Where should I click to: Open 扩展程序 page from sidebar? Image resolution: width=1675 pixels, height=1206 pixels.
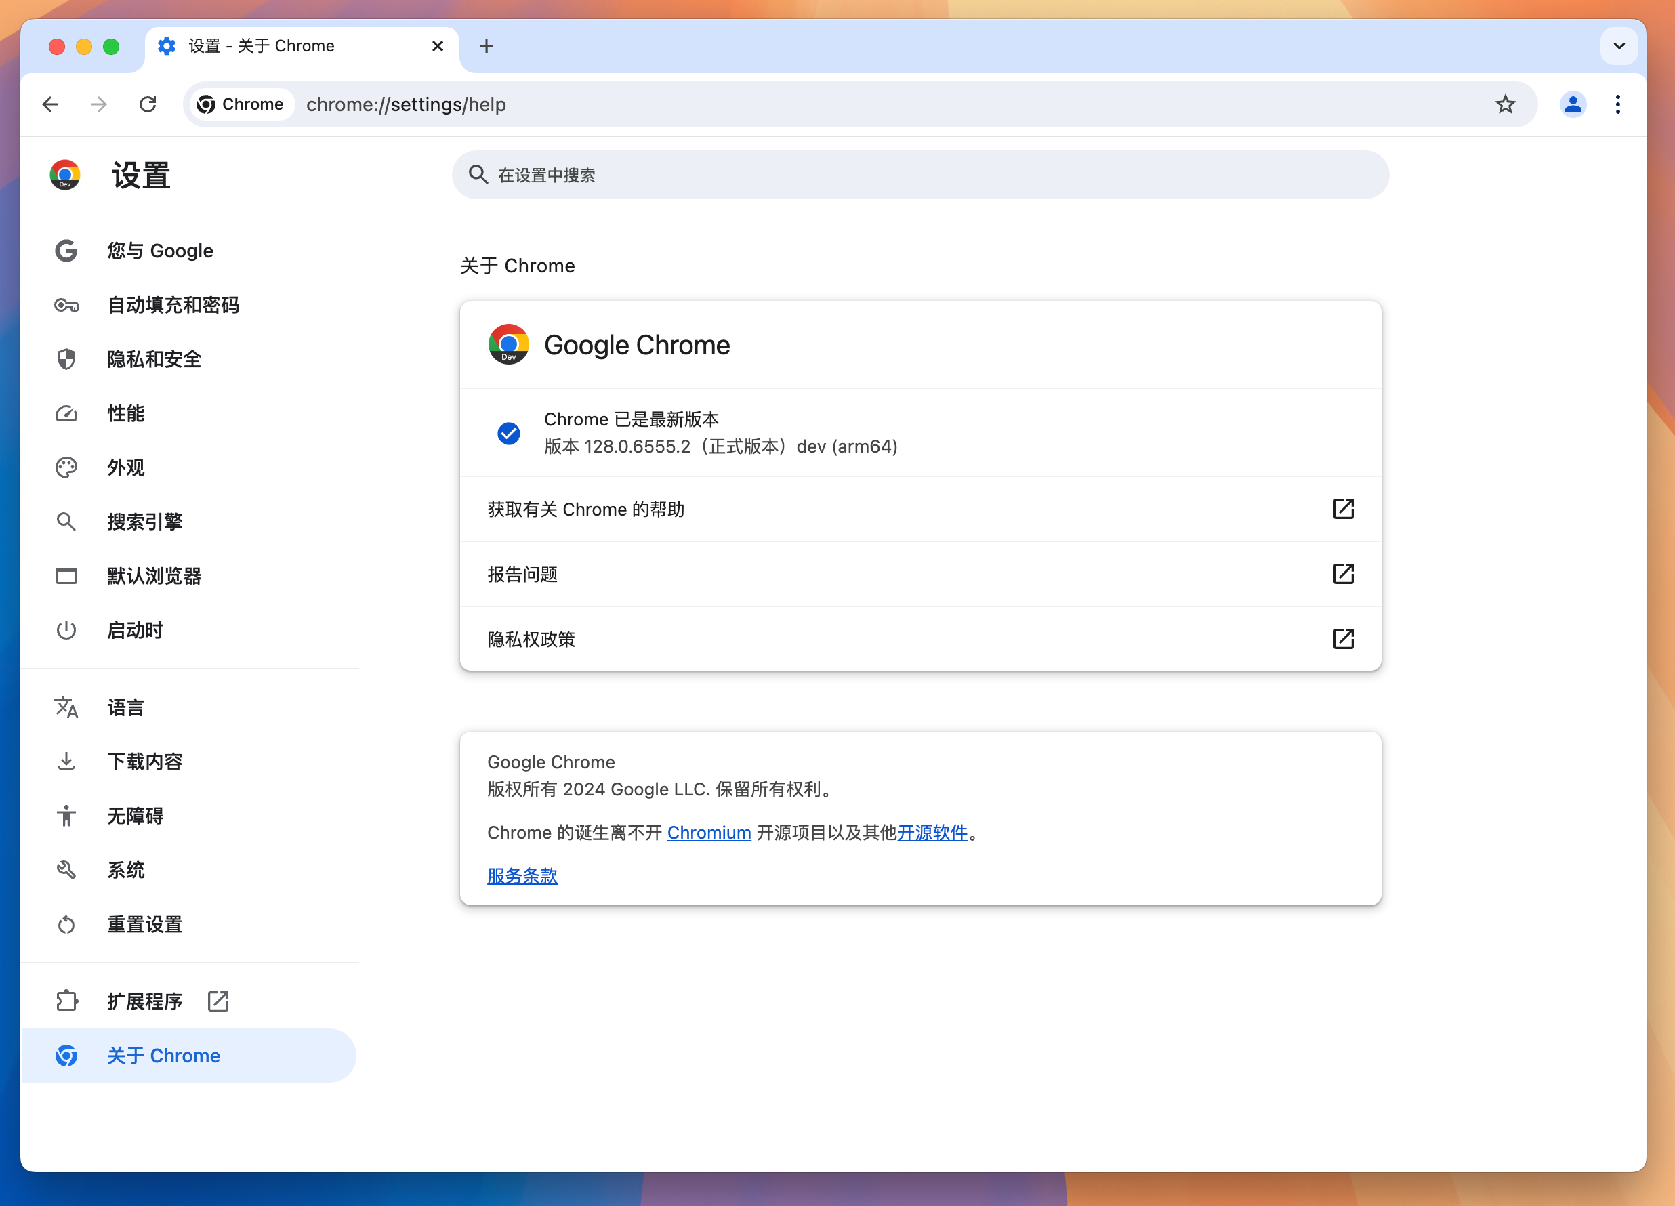(188, 1001)
